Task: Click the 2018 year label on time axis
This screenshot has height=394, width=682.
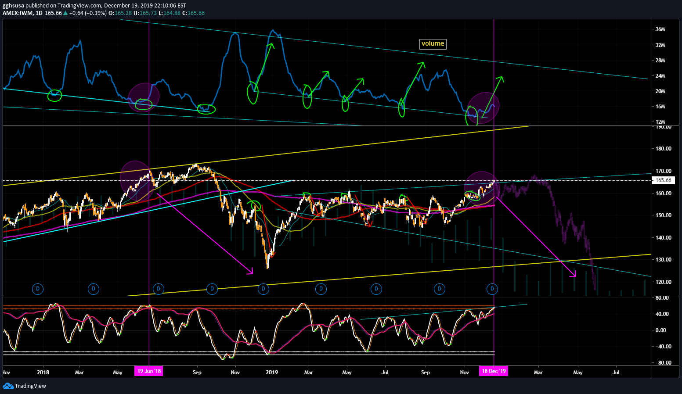Action: (43, 373)
